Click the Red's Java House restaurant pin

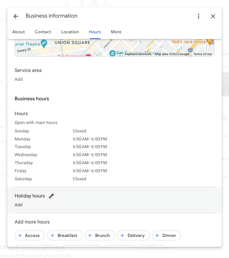(x=209, y=42)
